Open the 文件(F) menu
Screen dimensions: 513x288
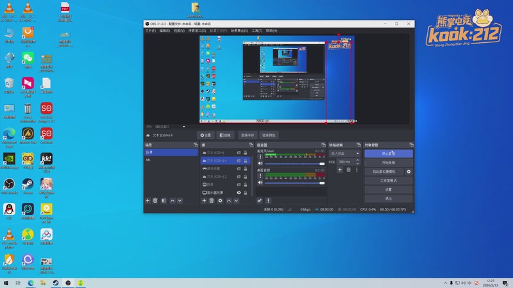pyautogui.click(x=151, y=31)
